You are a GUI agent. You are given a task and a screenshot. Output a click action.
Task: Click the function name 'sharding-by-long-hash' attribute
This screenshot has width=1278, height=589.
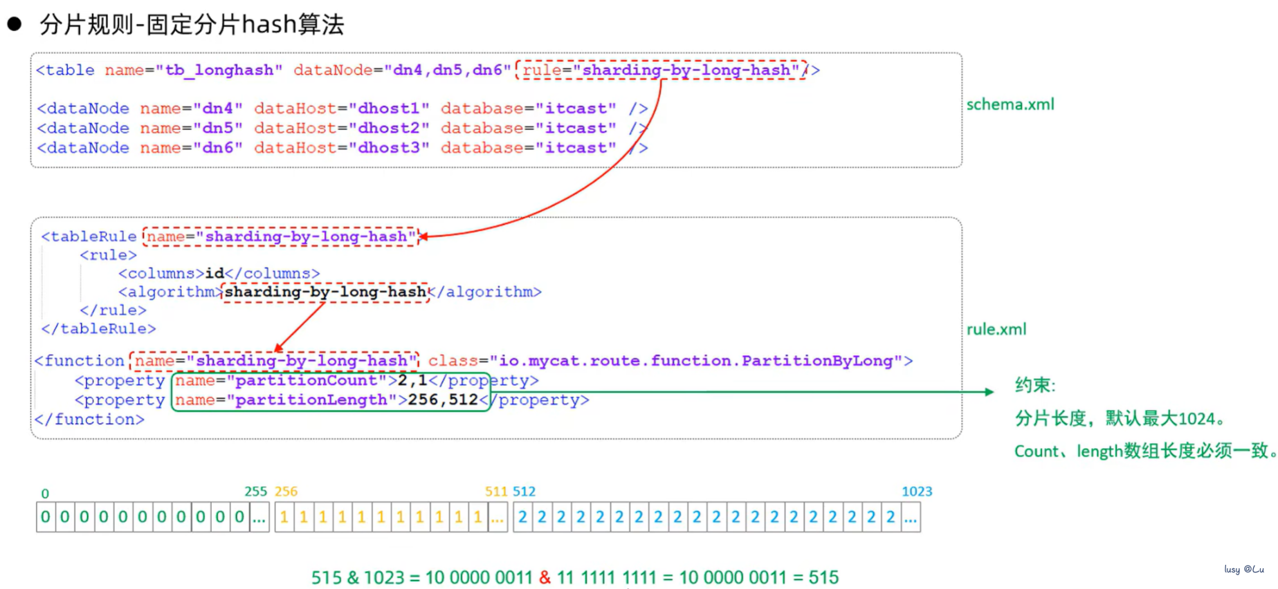274,361
